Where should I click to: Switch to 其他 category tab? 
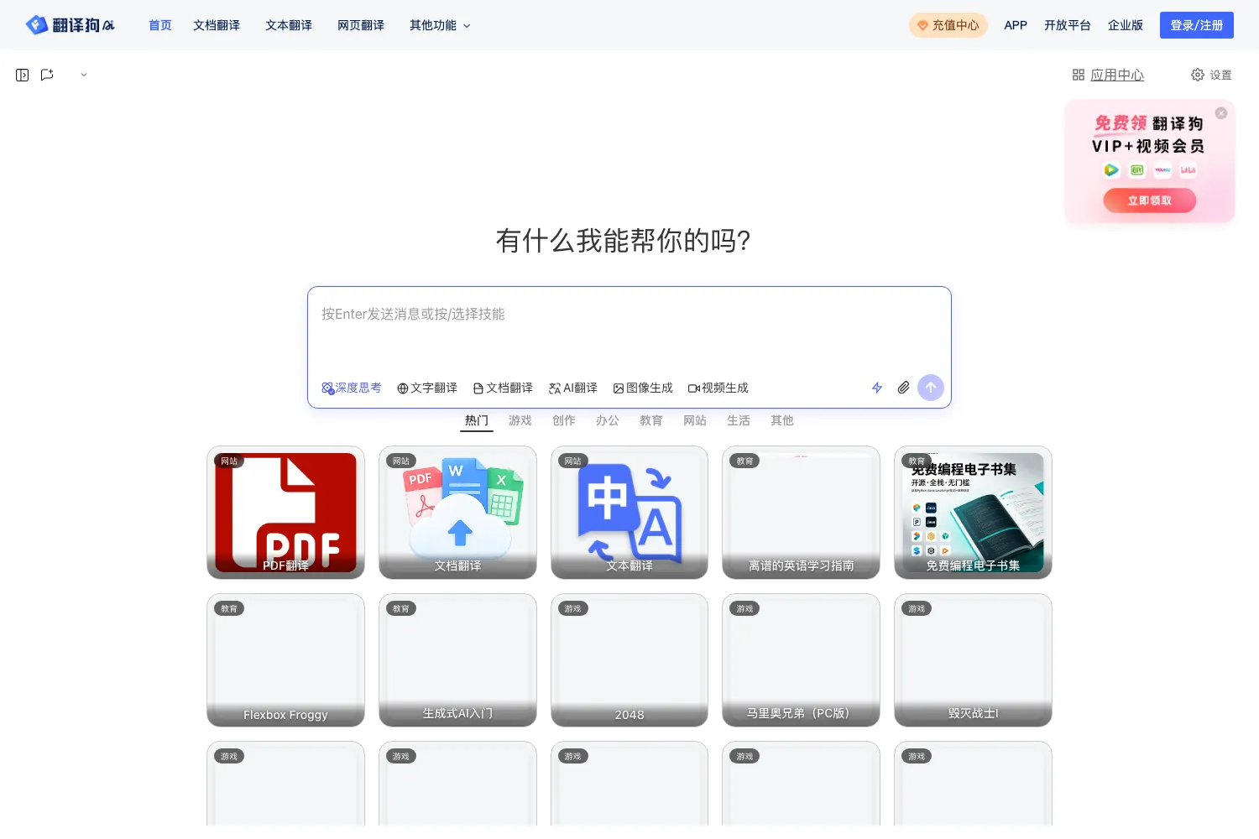[x=782, y=421]
